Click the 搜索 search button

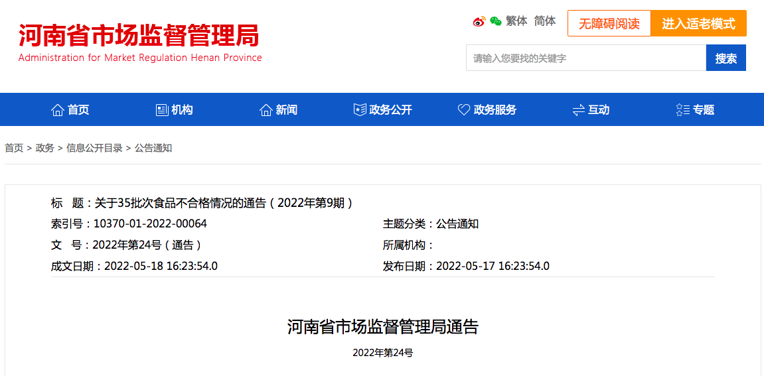pyautogui.click(x=726, y=58)
